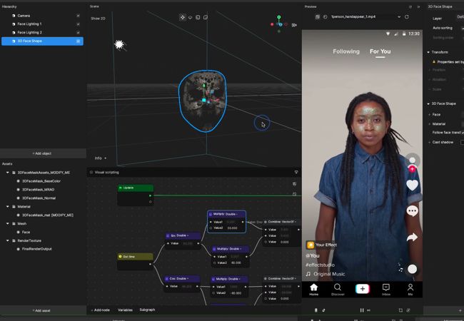The height and width of the screenshot is (321, 464).
Task: Click the circular play icon beside file name
Action: (x=326, y=17)
